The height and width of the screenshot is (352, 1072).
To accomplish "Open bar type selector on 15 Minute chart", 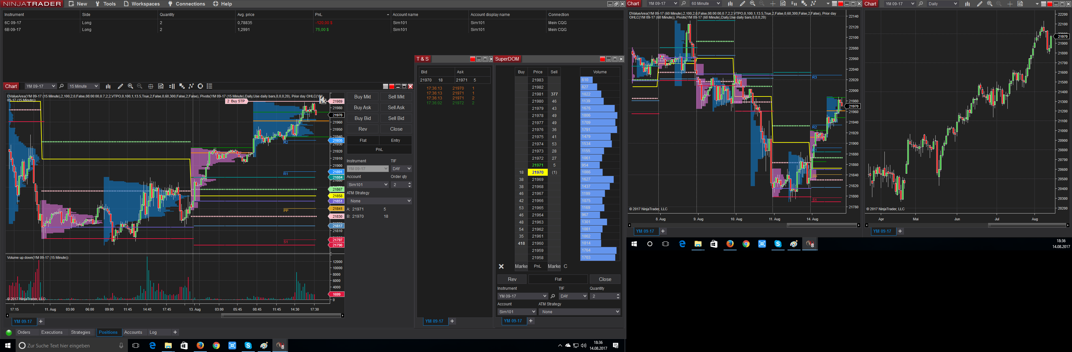I will [108, 86].
